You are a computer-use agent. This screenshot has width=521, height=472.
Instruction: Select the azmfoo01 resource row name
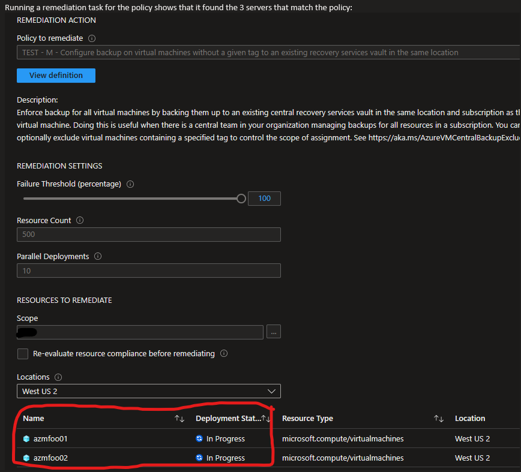coord(50,439)
